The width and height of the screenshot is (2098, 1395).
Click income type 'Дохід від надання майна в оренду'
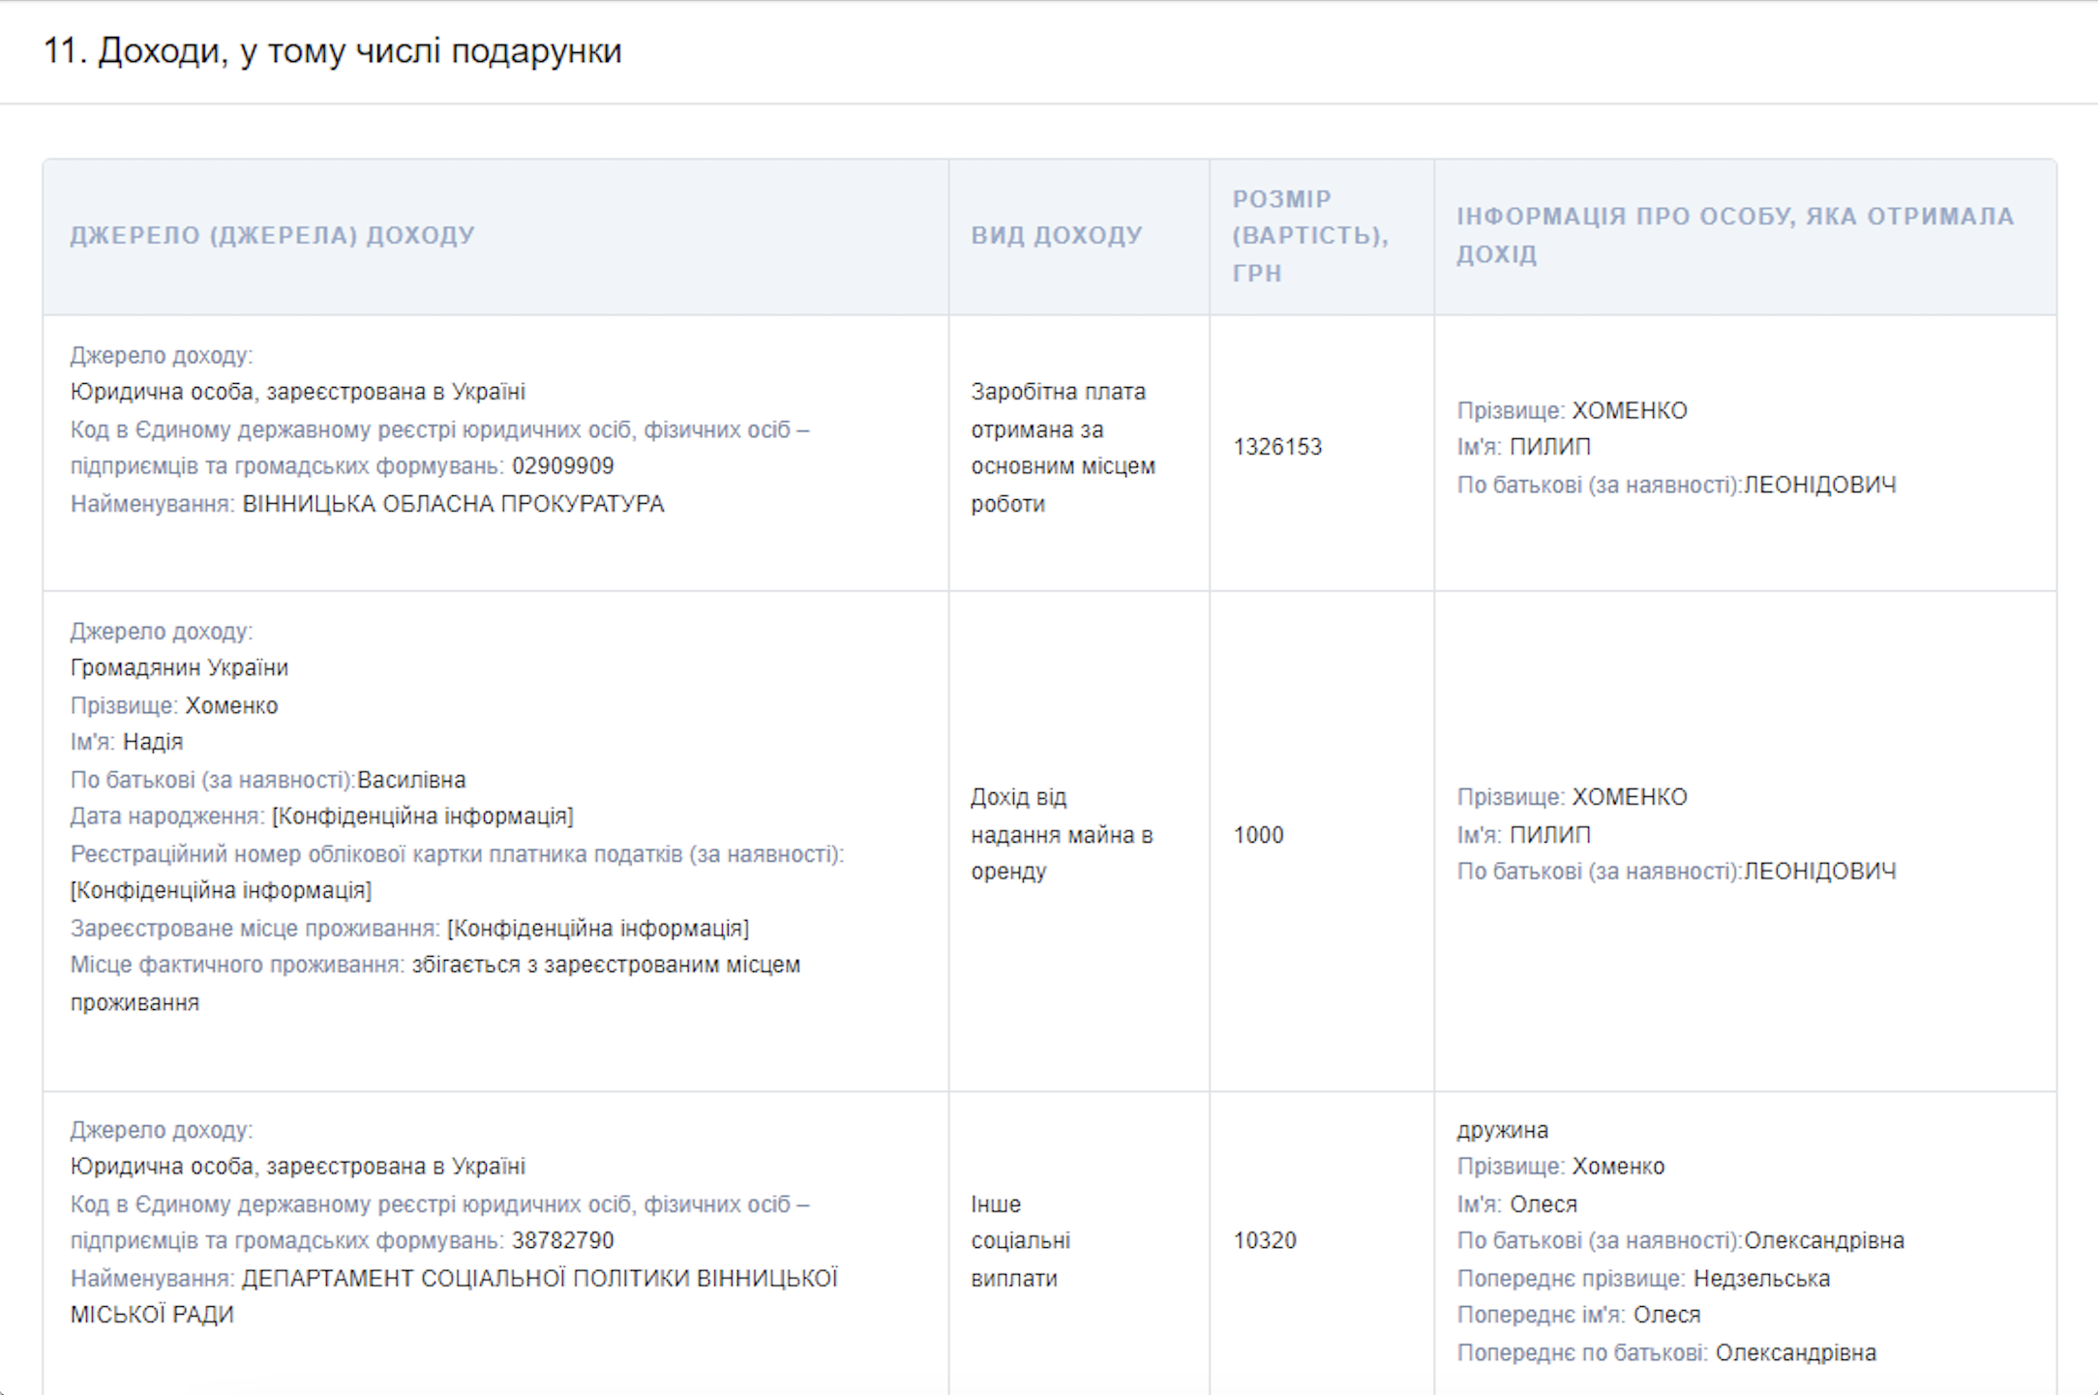(1063, 835)
